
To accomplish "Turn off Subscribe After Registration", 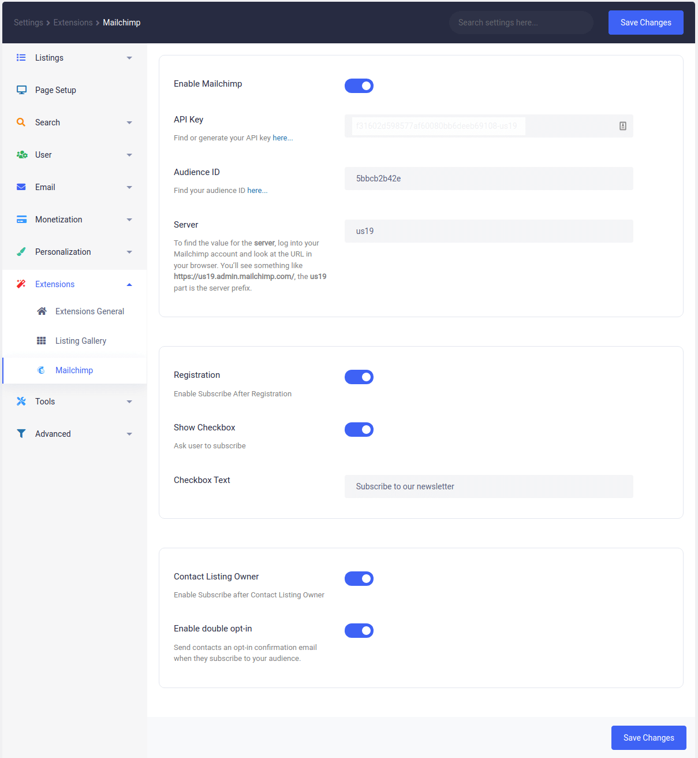I will pyautogui.click(x=359, y=377).
